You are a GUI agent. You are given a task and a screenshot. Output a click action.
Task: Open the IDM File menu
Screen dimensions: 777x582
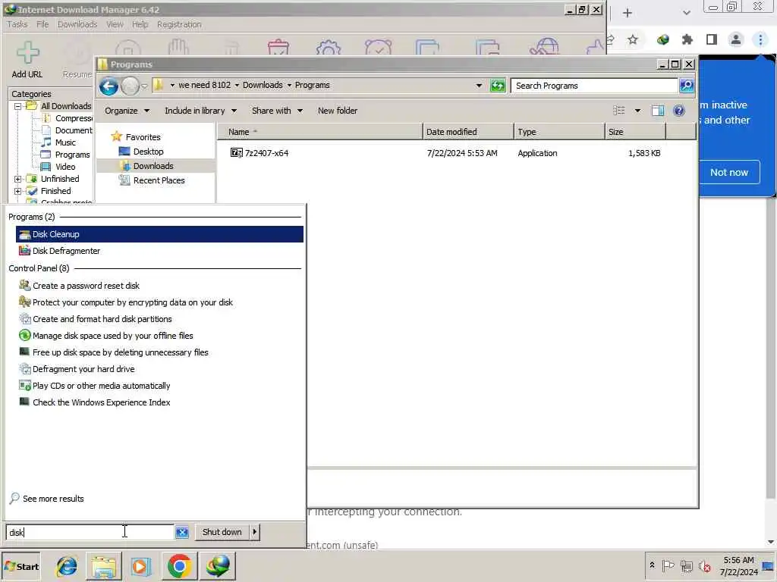pos(42,24)
